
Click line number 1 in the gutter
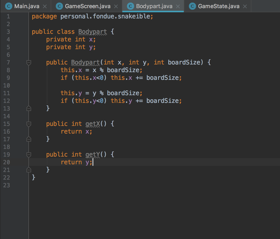tap(8, 17)
